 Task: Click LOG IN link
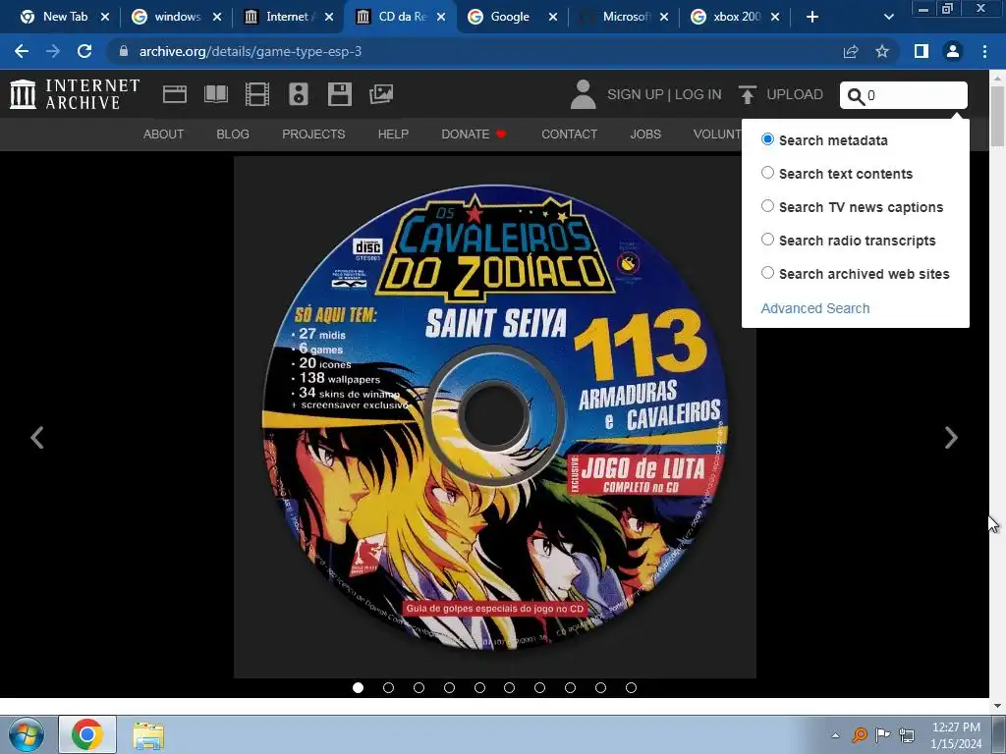699,94
